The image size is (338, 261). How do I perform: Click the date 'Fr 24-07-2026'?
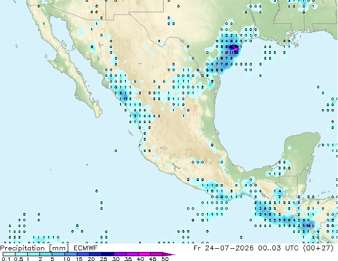[223, 248]
